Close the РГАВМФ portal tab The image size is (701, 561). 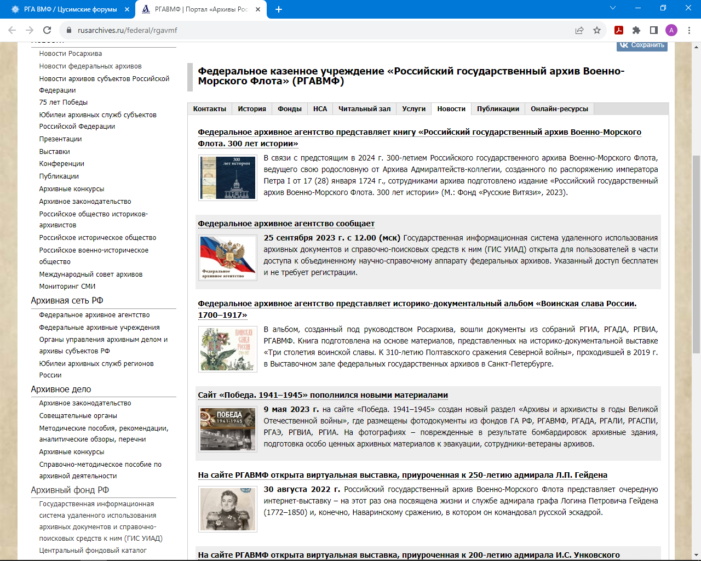pyautogui.click(x=258, y=9)
